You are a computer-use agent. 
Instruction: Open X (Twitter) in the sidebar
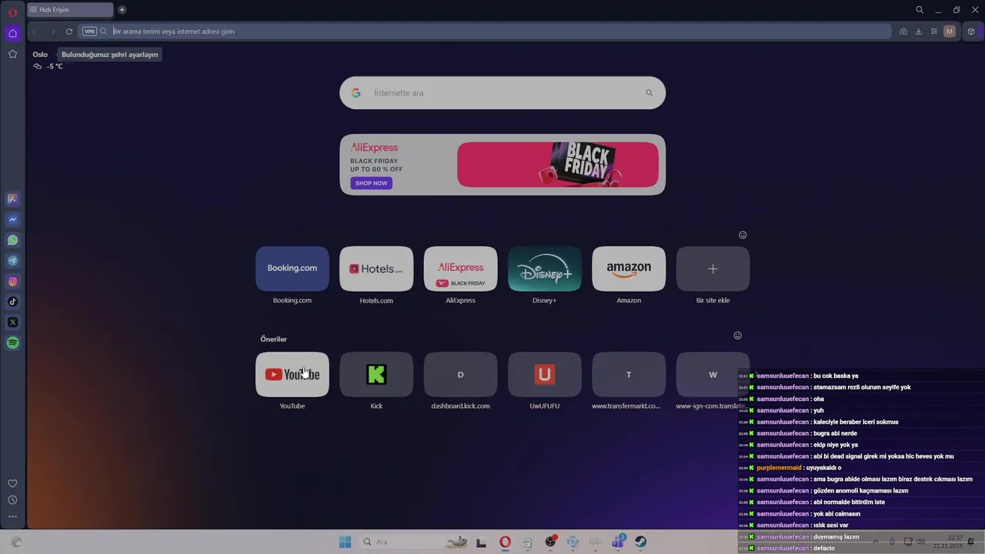12,322
